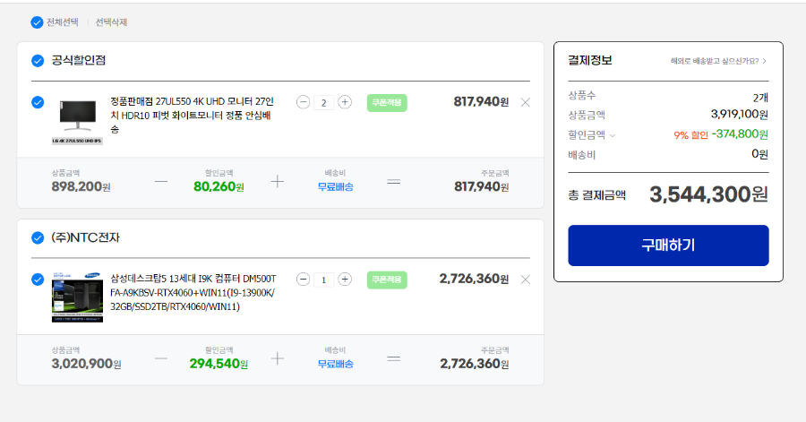Uncheck the 공식할인점 seller checkbox

point(38,61)
